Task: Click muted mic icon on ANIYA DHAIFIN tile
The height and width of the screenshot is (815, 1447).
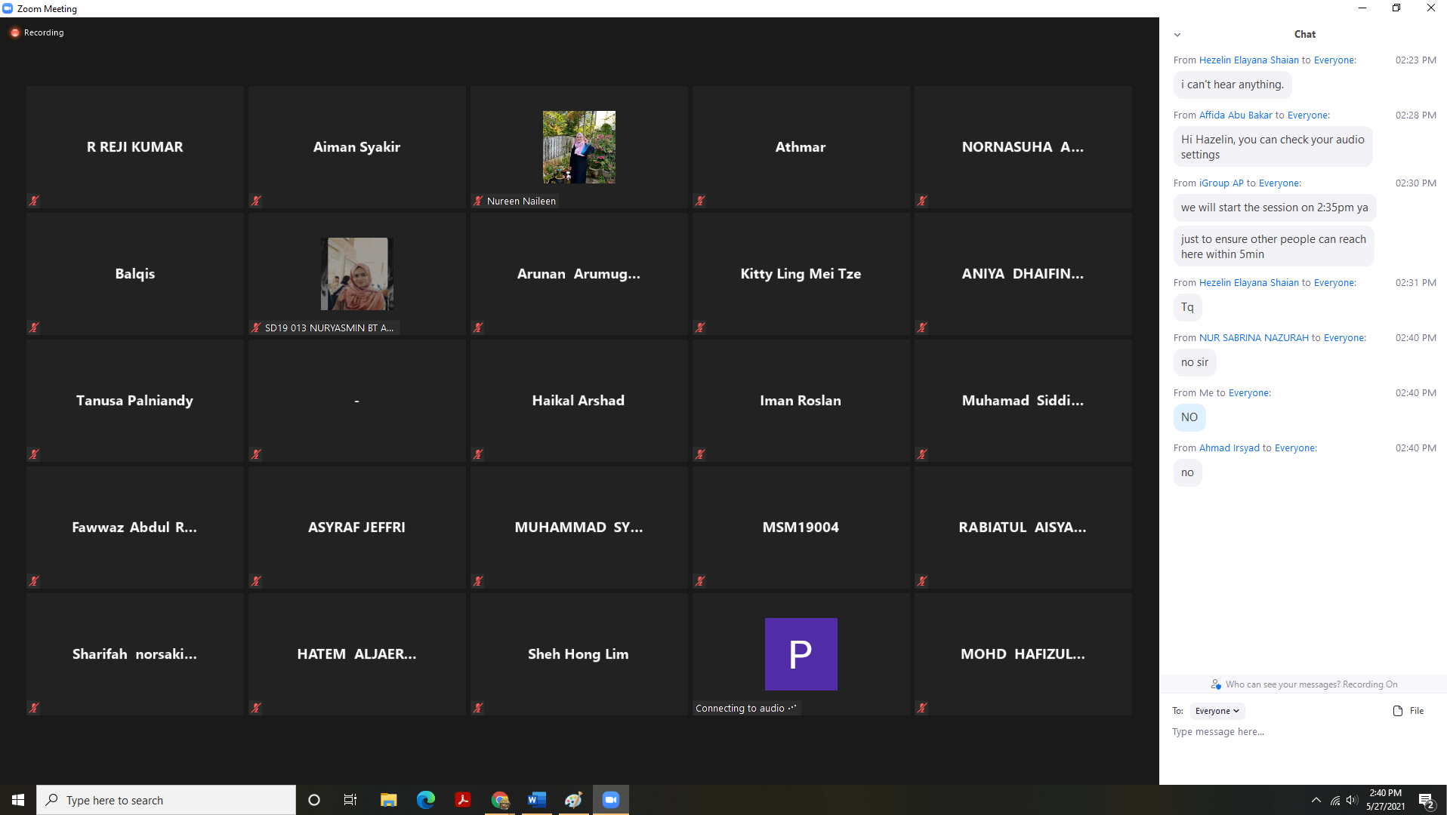Action: [922, 328]
